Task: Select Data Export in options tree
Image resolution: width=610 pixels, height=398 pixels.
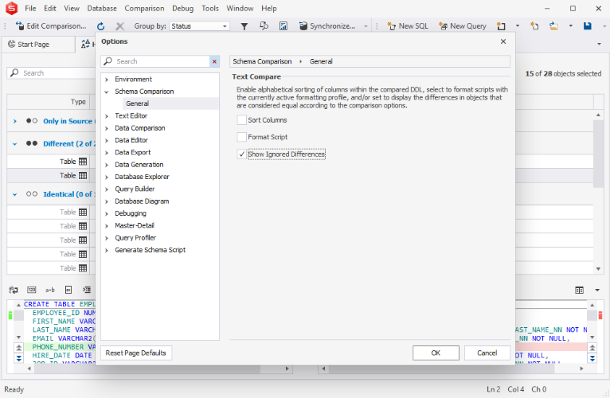Action: [x=133, y=153]
